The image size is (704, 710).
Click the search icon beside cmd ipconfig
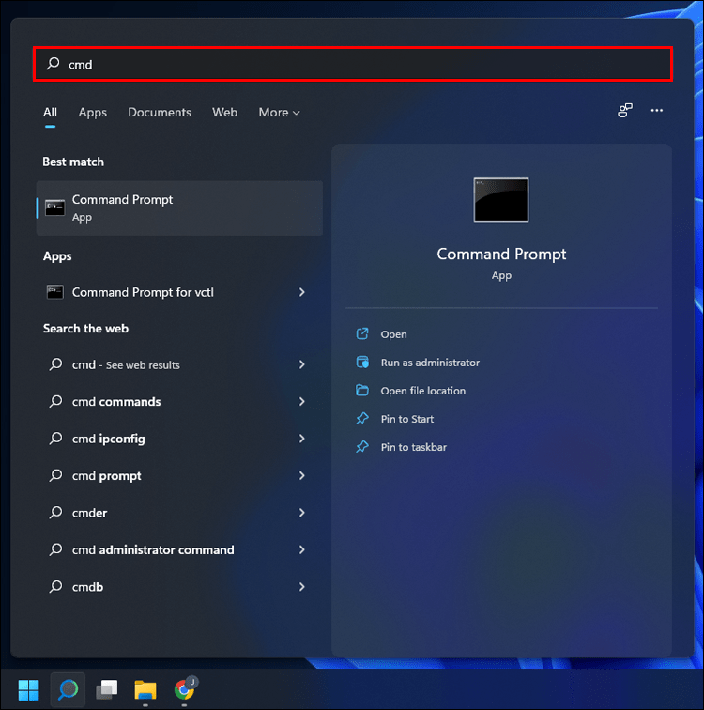[x=55, y=439]
